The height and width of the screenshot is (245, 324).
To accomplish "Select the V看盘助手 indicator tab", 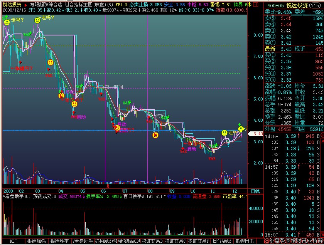I will [83, 241].
